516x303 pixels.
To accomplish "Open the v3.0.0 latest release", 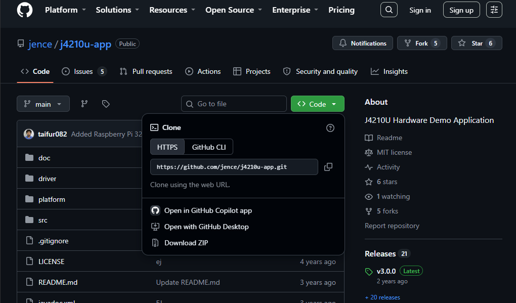I will tap(386, 271).
